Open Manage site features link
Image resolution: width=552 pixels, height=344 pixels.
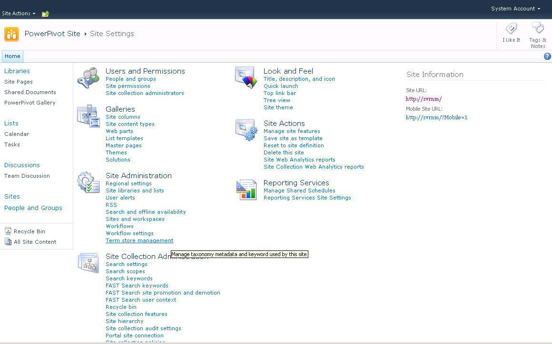point(292,131)
